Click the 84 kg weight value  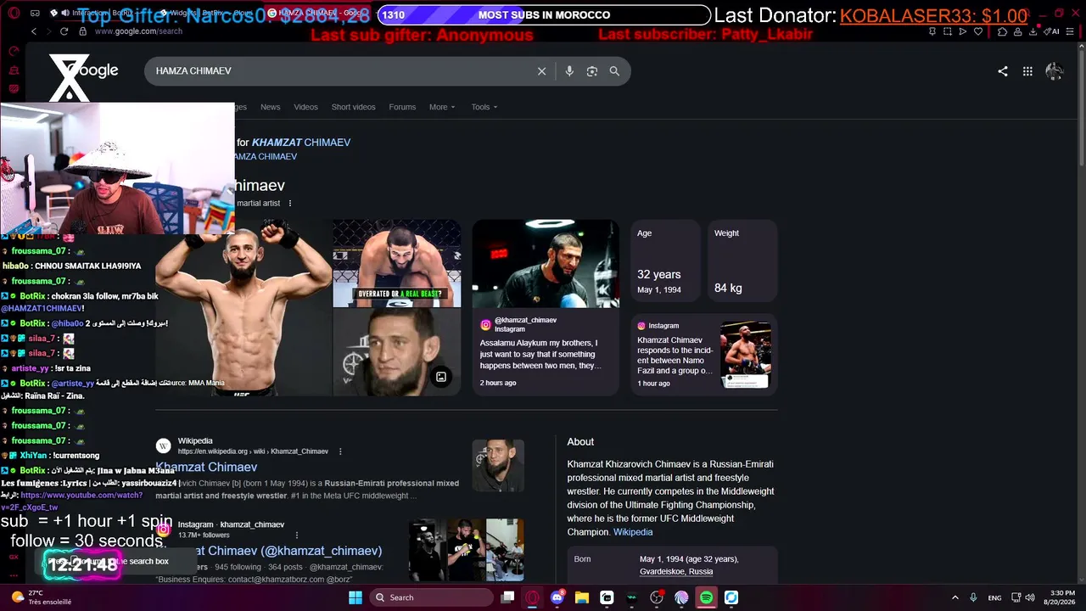(x=728, y=289)
